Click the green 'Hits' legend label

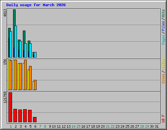point(163,13)
